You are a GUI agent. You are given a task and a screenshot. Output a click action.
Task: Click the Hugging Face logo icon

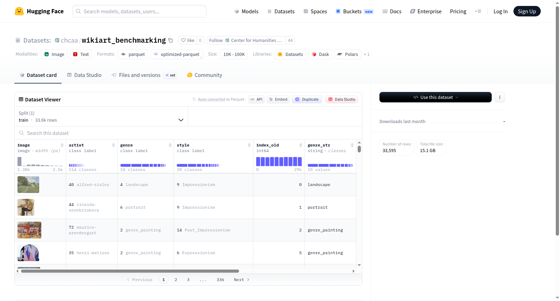[x=19, y=11]
